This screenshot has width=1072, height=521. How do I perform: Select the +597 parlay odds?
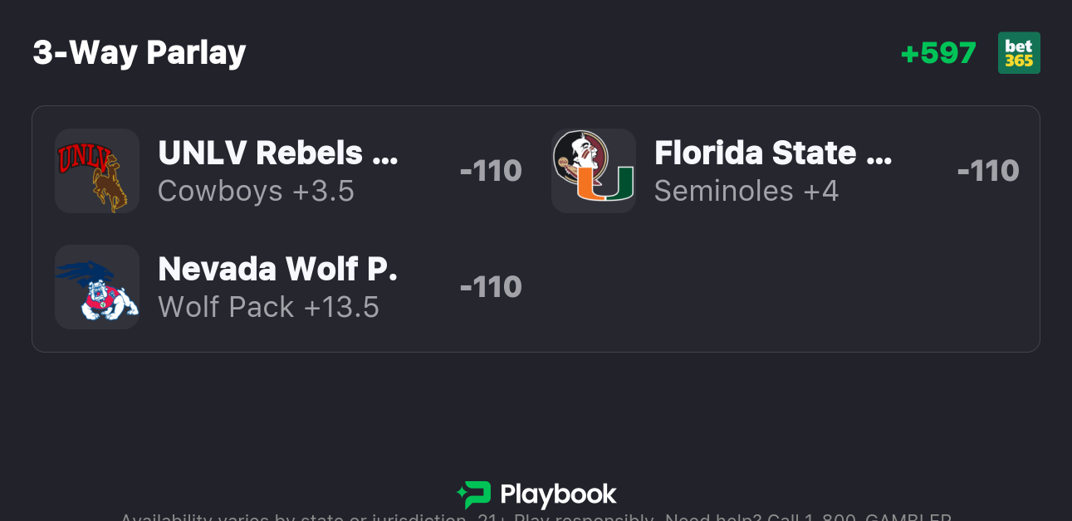(x=938, y=53)
